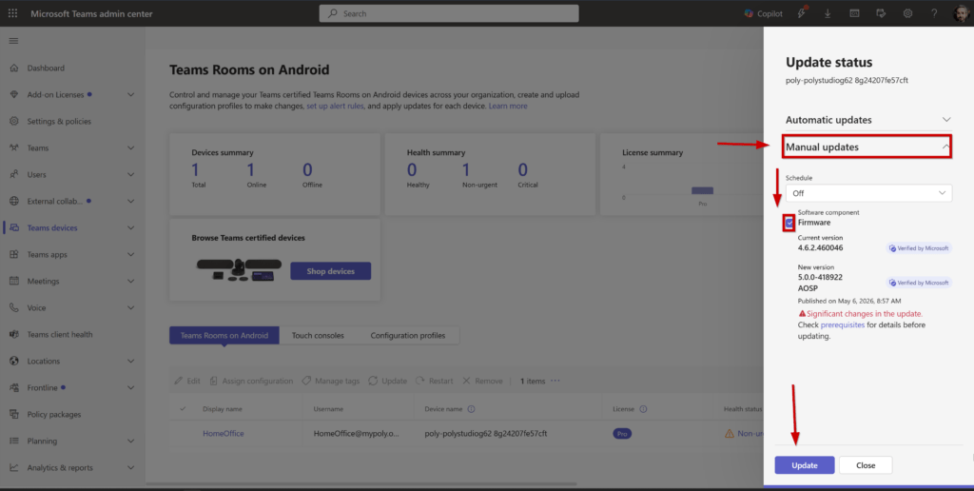This screenshot has height=491, width=974.
Task: Switch to Configuration profiles tab
Action: (407, 335)
